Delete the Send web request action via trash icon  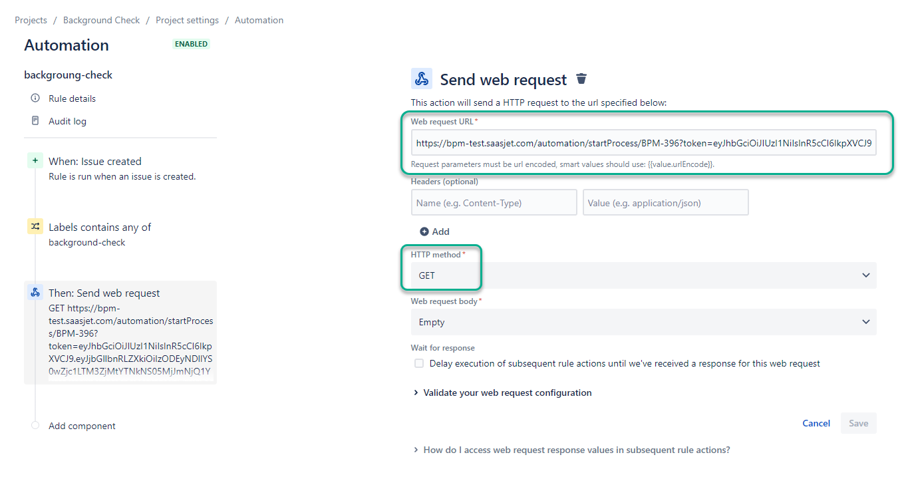click(581, 79)
